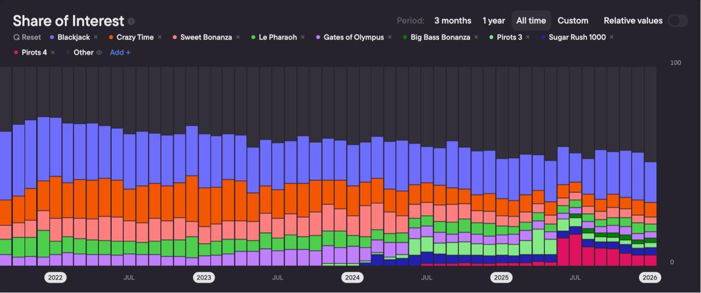701x293 pixels.
Task: Click the 2024 timeline label
Action: pos(352,278)
